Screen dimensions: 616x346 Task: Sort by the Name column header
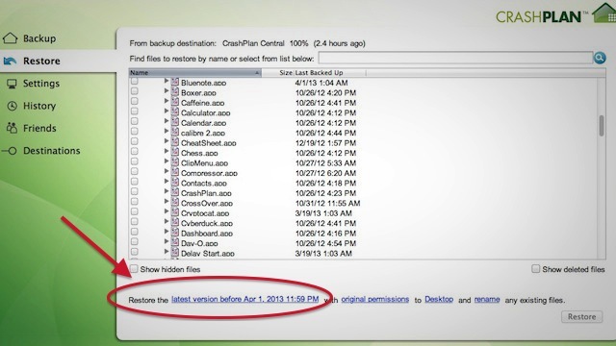pyautogui.click(x=194, y=73)
